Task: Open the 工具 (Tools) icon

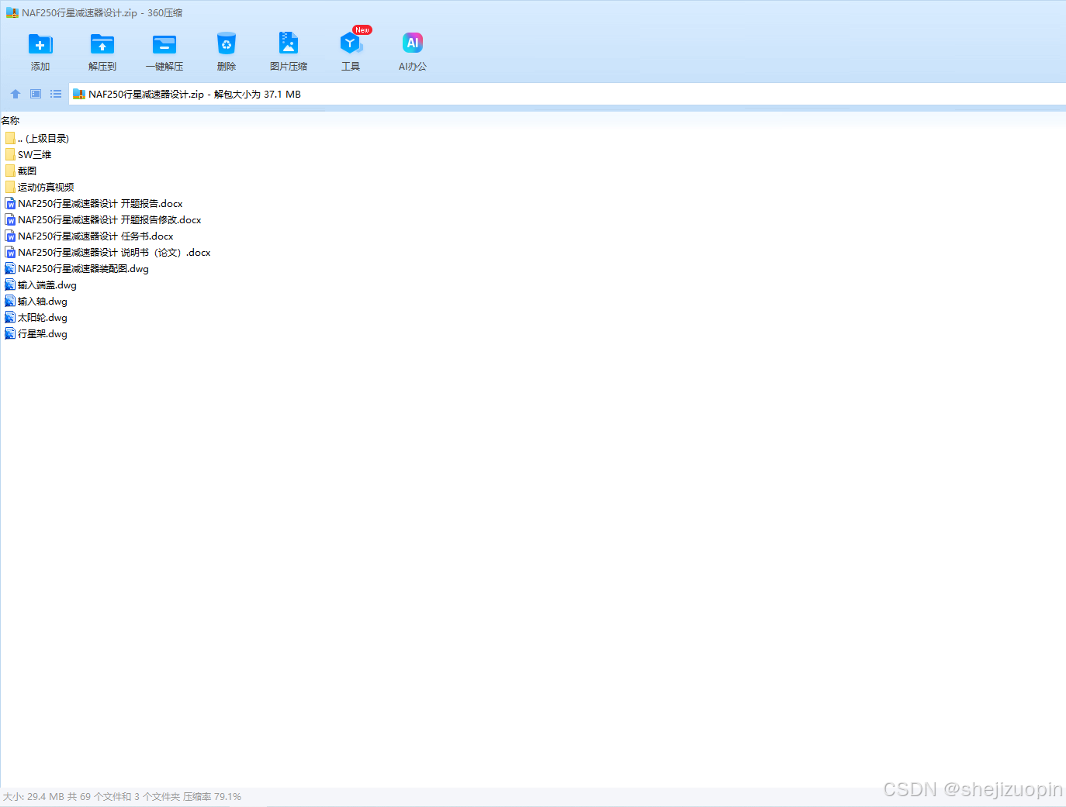Action: point(351,43)
